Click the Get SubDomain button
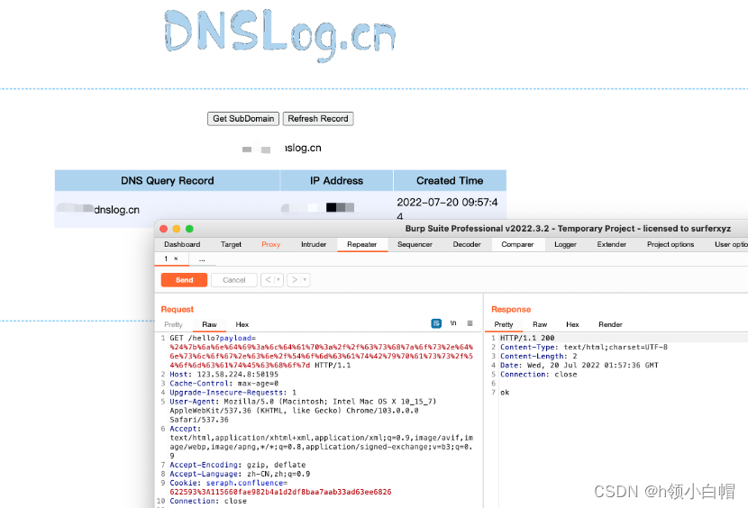This screenshot has width=748, height=508. click(243, 119)
